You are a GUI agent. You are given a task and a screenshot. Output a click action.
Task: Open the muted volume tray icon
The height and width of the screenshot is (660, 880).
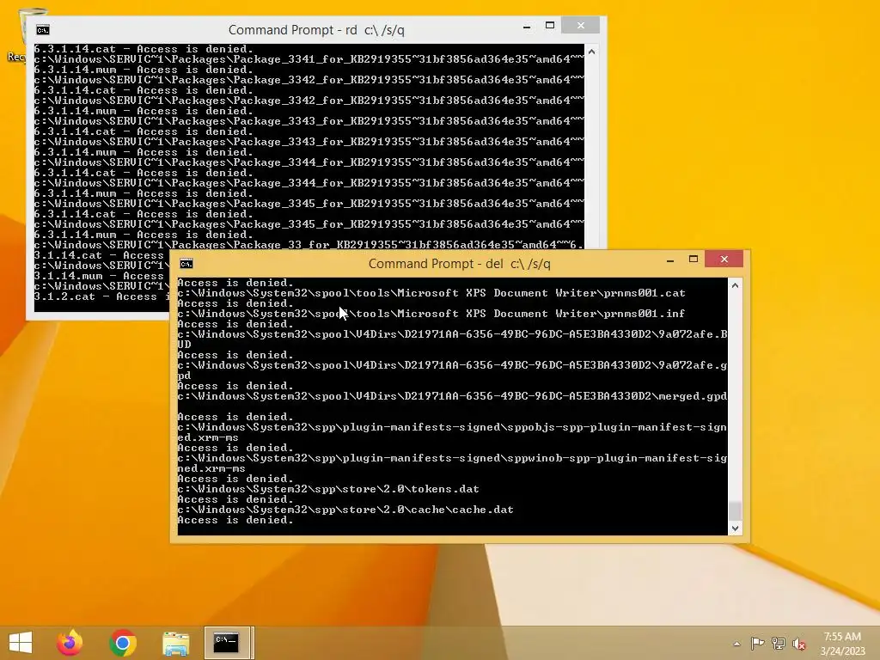click(x=798, y=644)
